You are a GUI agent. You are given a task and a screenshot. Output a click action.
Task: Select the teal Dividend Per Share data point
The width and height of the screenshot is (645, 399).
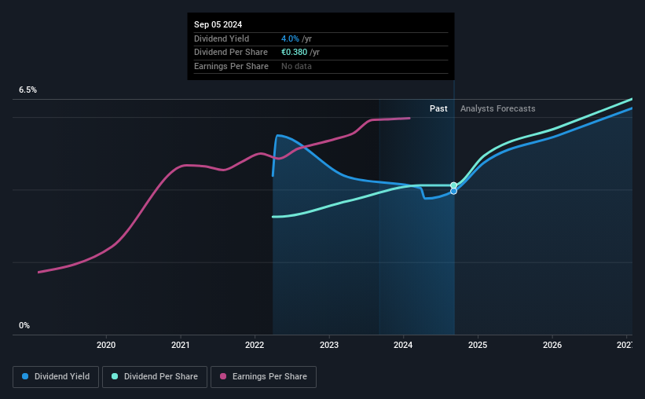tap(454, 185)
